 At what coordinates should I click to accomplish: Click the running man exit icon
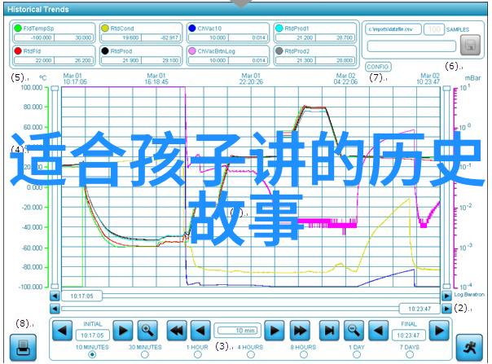click(x=469, y=348)
